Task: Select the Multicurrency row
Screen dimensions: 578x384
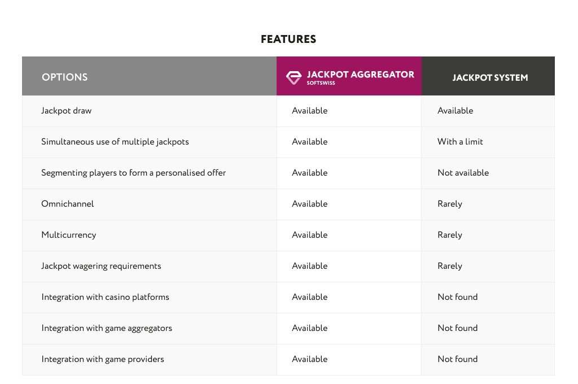Action: [x=68, y=235]
